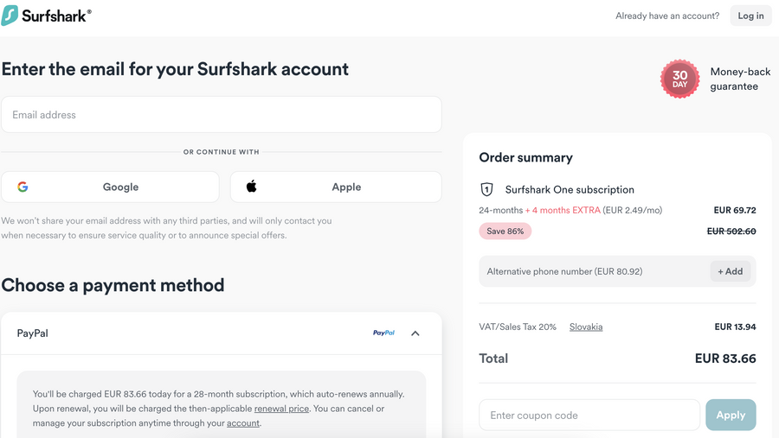
Task: Apply the coupon code
Action: 731,415
